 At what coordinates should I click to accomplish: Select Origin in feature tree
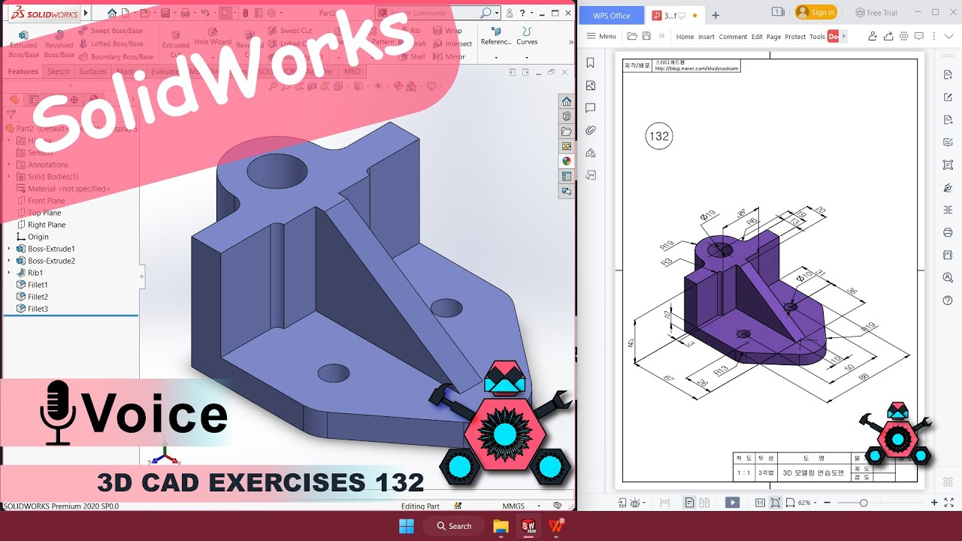[x=38, y=237]
